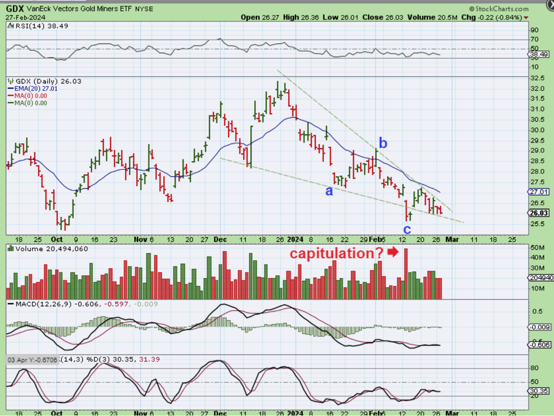Select the -0.009 MACD histogram tag
554x416 pixels.
pos(539,327)
